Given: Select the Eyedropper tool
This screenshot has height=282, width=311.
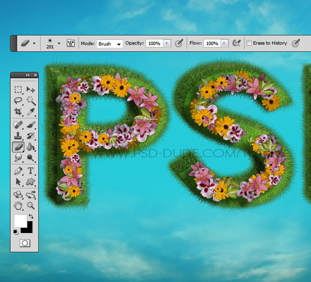Looking at the screenshot, I should click(31, 111).
